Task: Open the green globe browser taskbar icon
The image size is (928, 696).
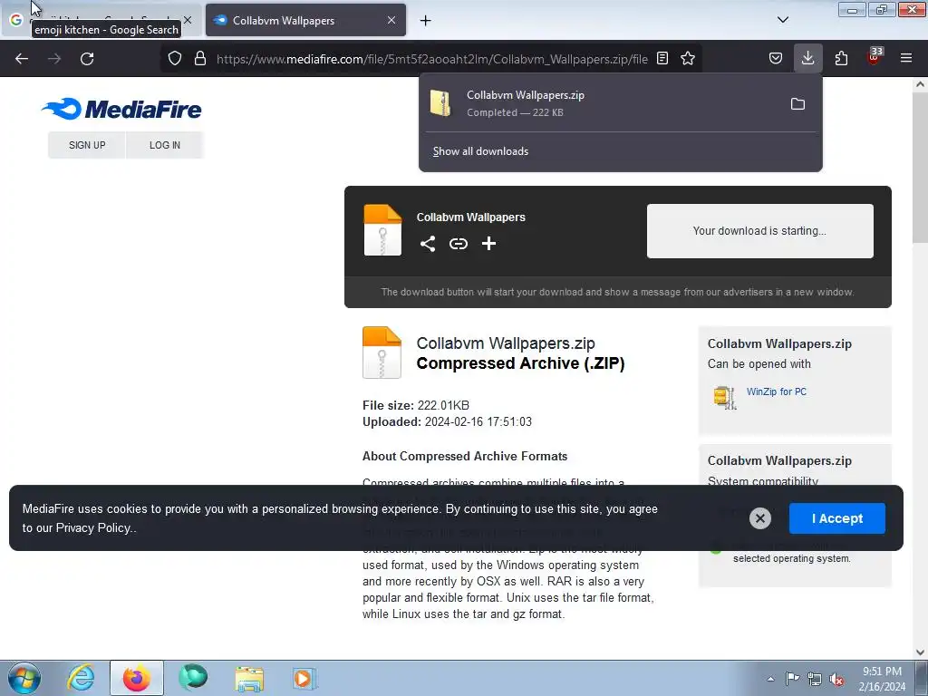Action: [x=193, y=678]
